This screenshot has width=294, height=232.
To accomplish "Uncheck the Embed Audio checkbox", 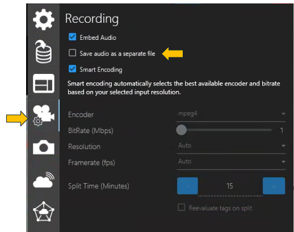I will pos(73,37).
